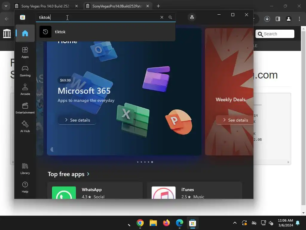Clear the tiktok search text

pyautogui.click(x=162, y=17)
